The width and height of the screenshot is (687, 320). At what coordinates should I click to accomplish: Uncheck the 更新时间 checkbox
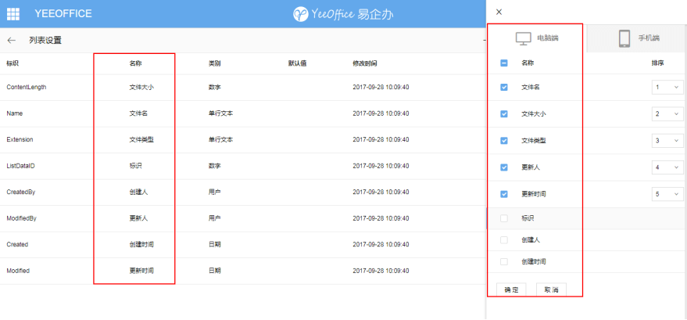504,194
